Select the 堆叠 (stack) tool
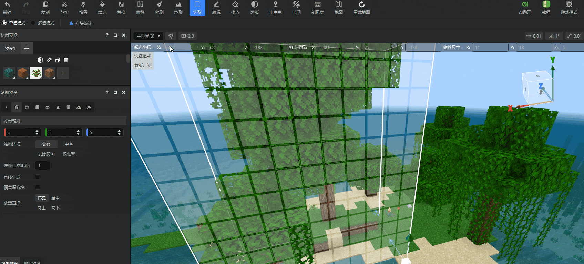Viewport: 584px width, 264px height. [83, 8]
